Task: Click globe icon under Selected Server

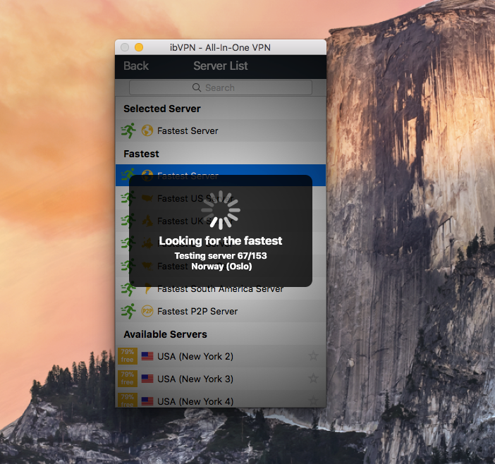Action: (x=147, y=130)
